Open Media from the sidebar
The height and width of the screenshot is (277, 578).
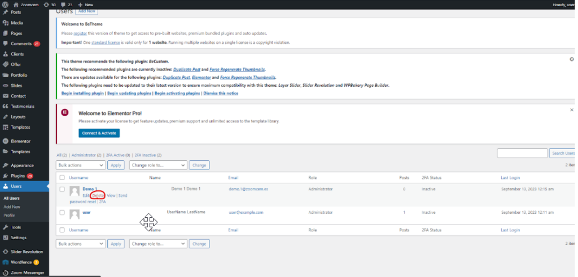(17, 23)
